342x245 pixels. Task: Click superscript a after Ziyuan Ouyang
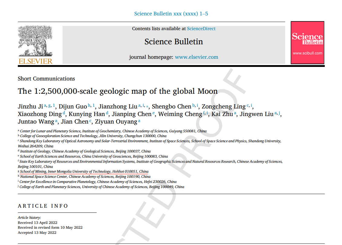[x=139, y=121]
